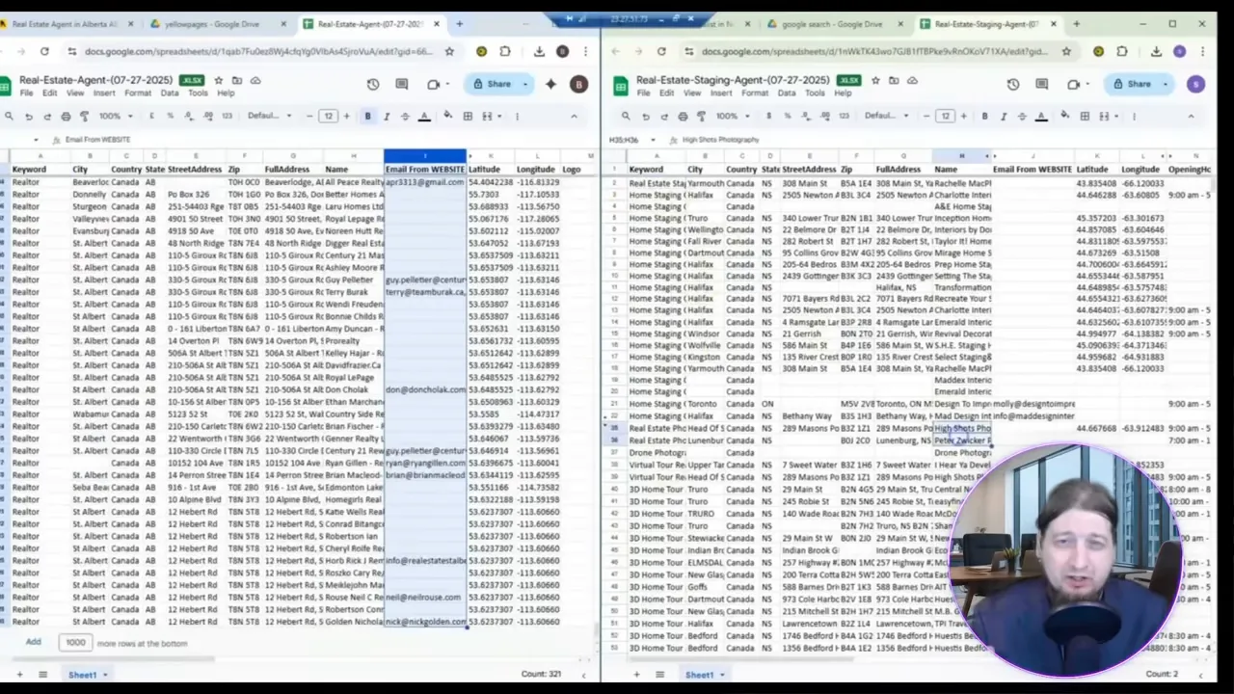1234x694 pixels.
Task: Open extensions in left browser window
Action: (x=504, y=51)
